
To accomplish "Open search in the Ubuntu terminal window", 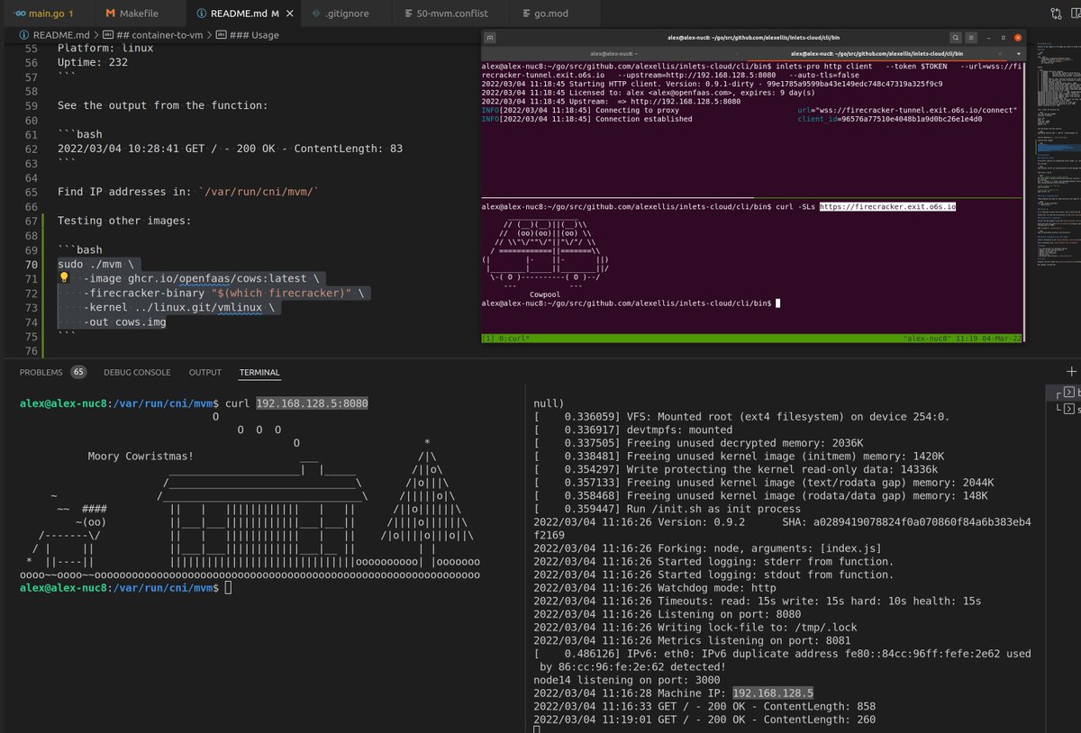I will 955,38.
